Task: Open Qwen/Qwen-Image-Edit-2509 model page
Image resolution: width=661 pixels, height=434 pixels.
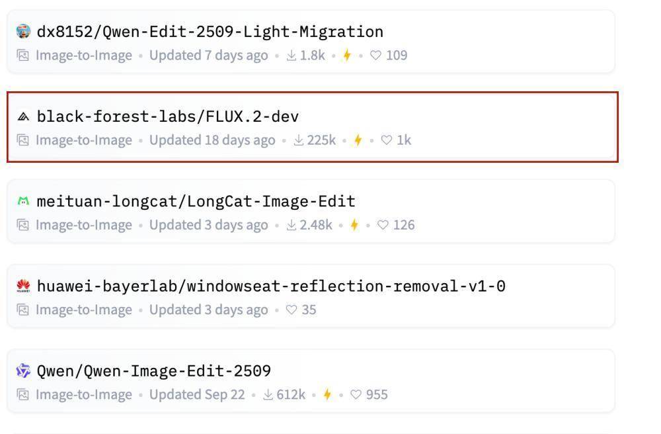Action: (153, 371)
